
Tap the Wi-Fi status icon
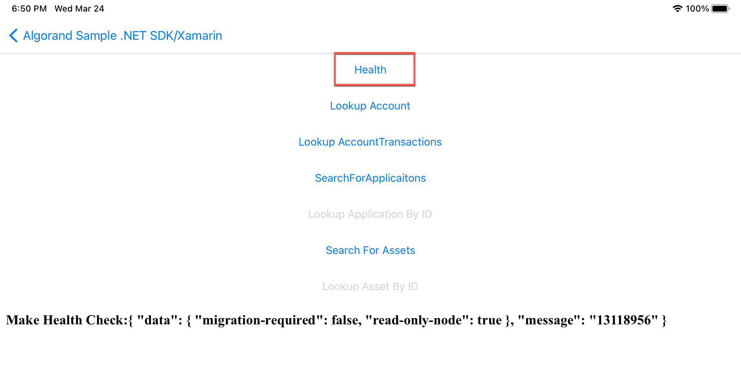pos(677,9)
